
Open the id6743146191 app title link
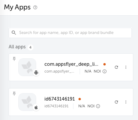point(60,99)
